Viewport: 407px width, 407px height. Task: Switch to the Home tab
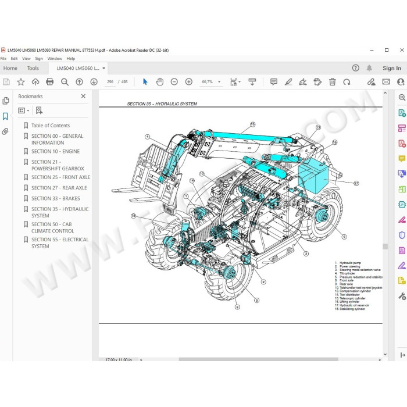(x=10, y=68)
